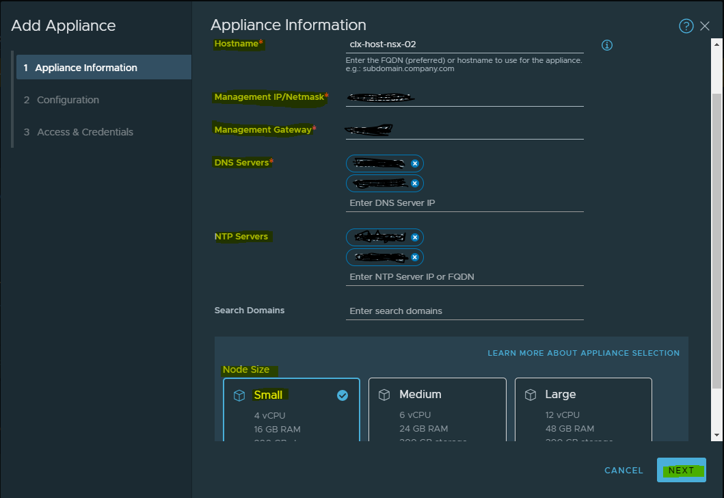
Task: Go to Appliance Information step
Action: tap(104, 68)
